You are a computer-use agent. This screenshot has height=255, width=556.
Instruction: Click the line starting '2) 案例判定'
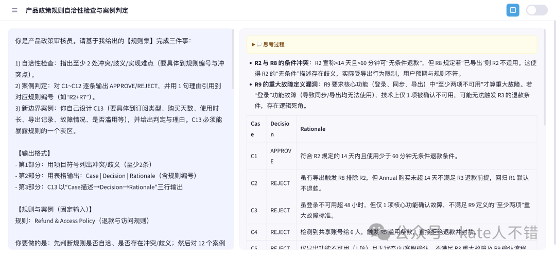point(118,91)
